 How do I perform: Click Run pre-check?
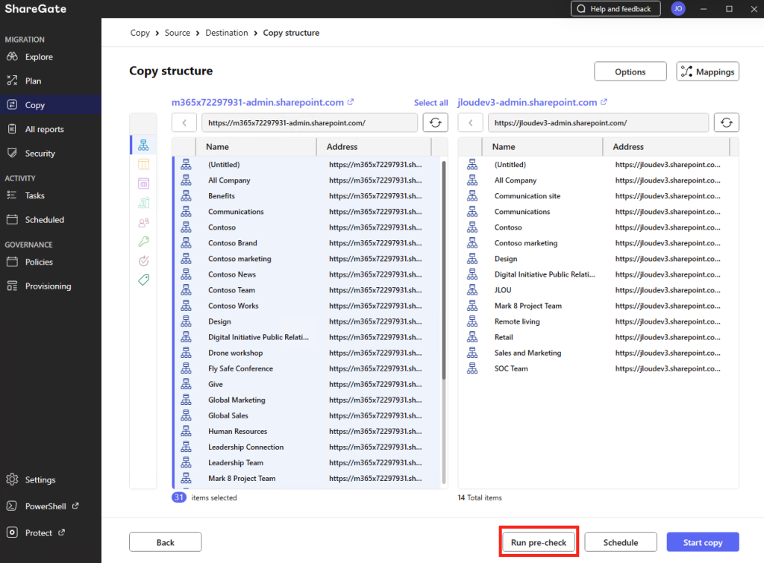[x=539, y=542]
